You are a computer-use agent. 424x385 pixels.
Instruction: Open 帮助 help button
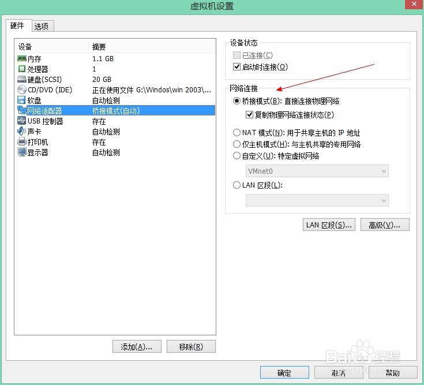pyautogui.click(x=393, y=373)
